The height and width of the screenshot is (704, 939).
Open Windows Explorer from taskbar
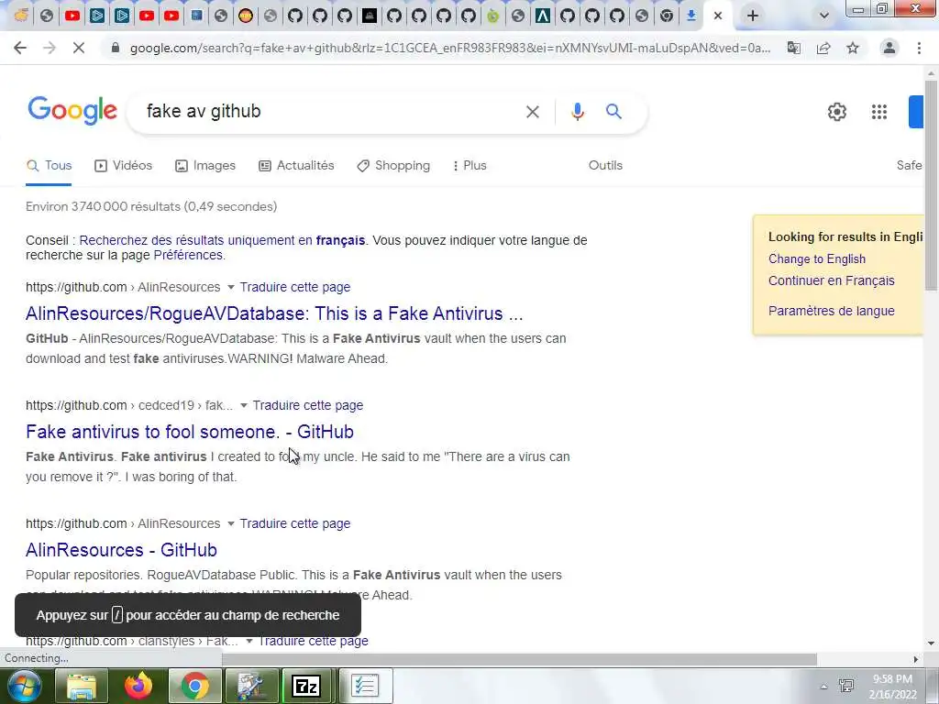click(x=82, y=686)
